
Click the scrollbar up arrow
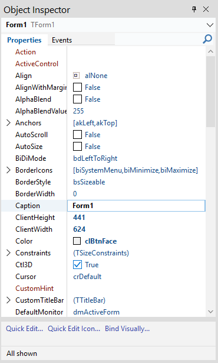210,51
